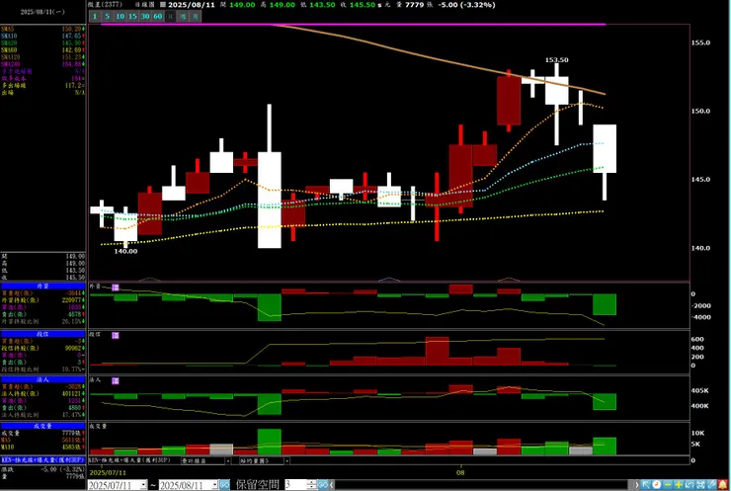Select the 1-minute timeframe button
The height and width of the screenshot is (491, 731).
pyautogui.click(x=95, y=17)
